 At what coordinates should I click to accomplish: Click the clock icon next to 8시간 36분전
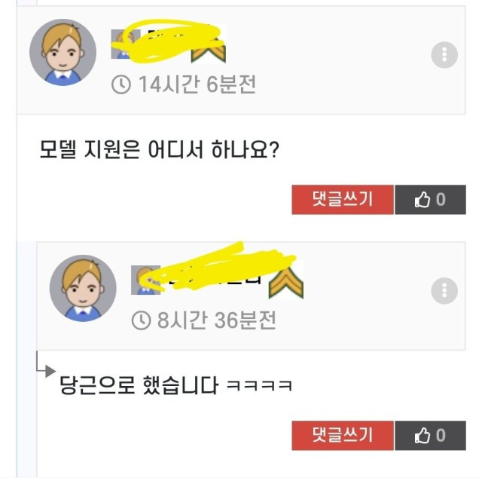pyautogui.click(x=141, y=320)
